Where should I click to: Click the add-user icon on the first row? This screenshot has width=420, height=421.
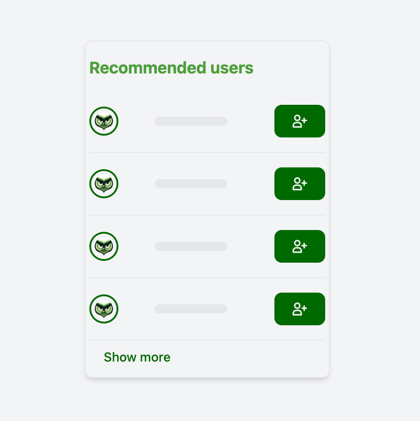(299, 121)
